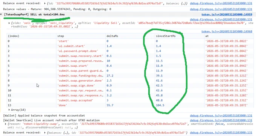The height and width of the screenshot is (136, 256).
Task: Select sinceStartMs value 11.5
Action: point(159,61)
